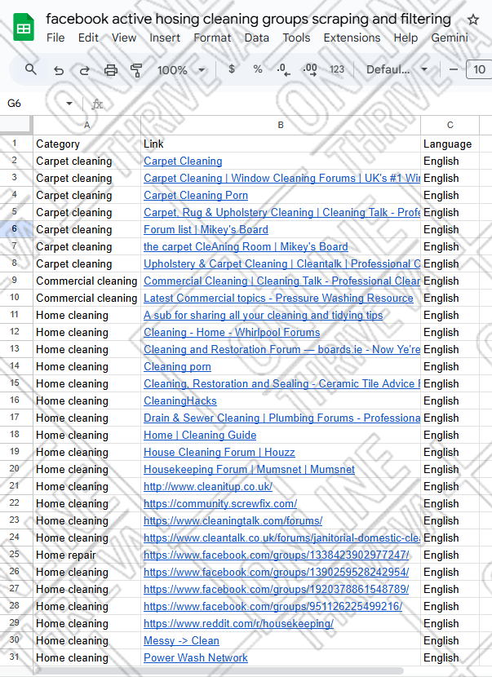Decrease font size with minus button

454,69
